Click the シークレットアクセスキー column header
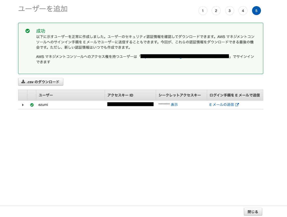 [x=180, y=95]
